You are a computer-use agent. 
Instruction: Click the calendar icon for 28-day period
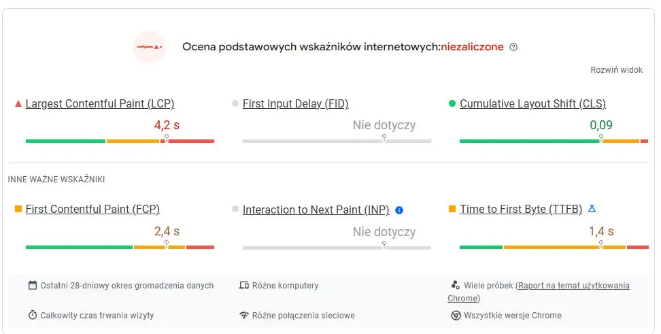(33, 286)
